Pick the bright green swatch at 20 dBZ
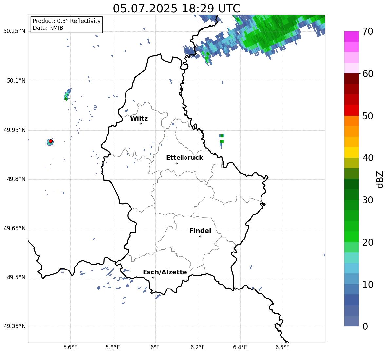 [x=351, y=236]
